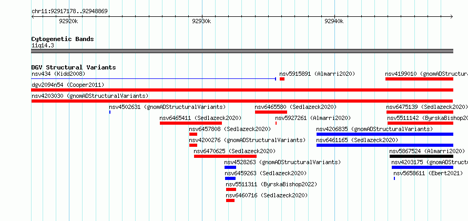Click the DGV Structural Variants track title
This screenshot has width=468, height=221.
pos(74,67)
